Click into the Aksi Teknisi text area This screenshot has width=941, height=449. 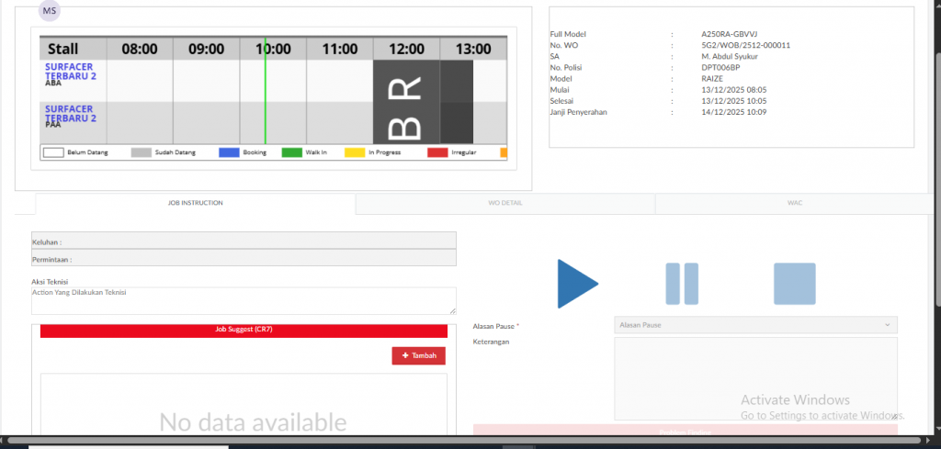click(244, 300)
